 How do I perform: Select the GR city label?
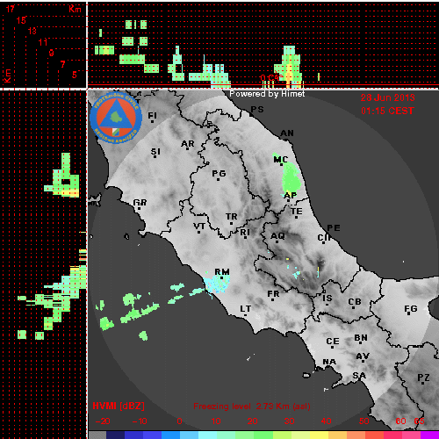coord(140,203)
